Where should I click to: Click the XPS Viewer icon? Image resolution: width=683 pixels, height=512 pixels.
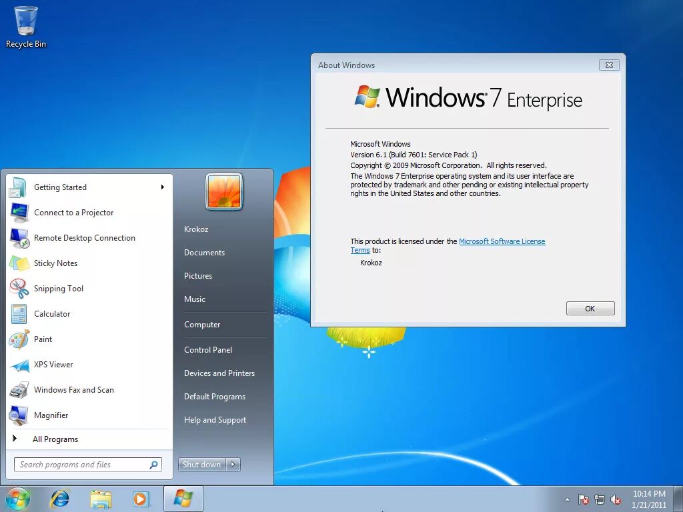coord(18,365)
